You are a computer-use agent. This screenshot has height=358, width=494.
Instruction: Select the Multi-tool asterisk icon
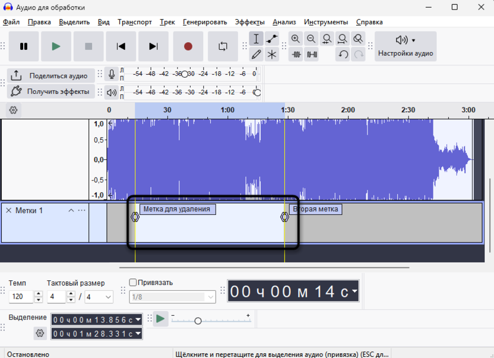(272, 55)
